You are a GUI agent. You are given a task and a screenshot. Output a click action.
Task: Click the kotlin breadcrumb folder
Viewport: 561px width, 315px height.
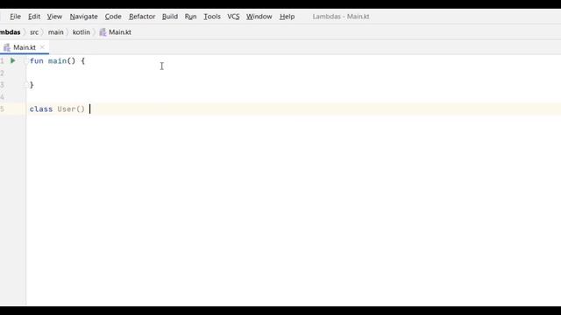(82, 32)
